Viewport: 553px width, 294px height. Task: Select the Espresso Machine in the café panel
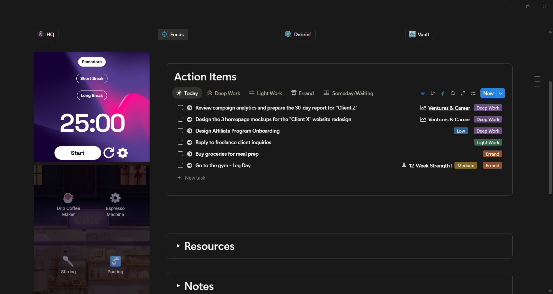point(115,198)
